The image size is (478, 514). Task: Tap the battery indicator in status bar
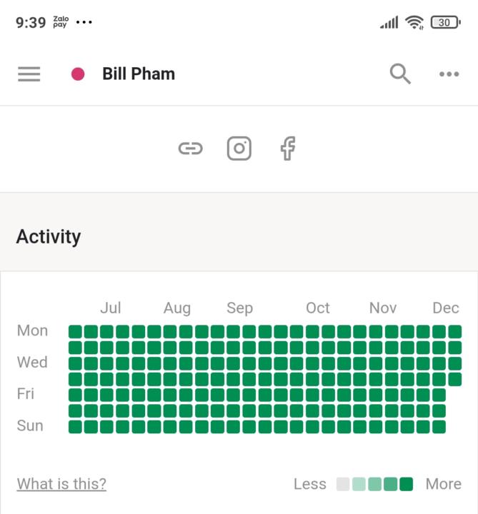tap(445, 22)
